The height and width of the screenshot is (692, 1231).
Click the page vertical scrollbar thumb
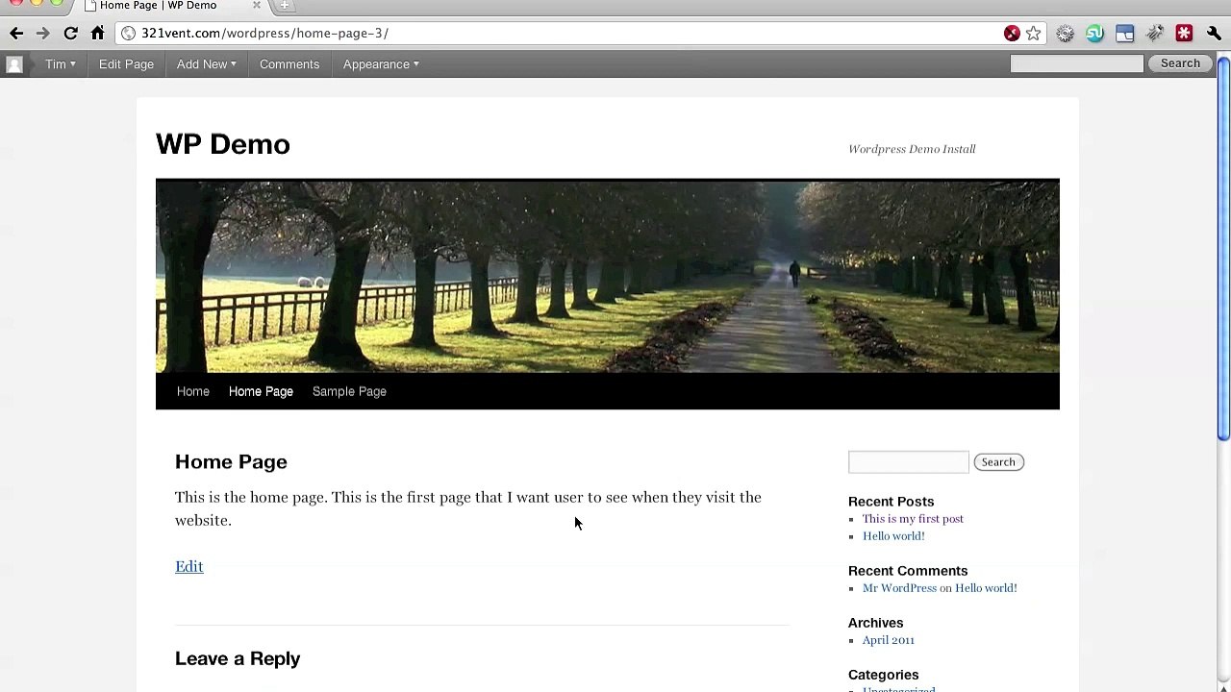pos(1223,248)
